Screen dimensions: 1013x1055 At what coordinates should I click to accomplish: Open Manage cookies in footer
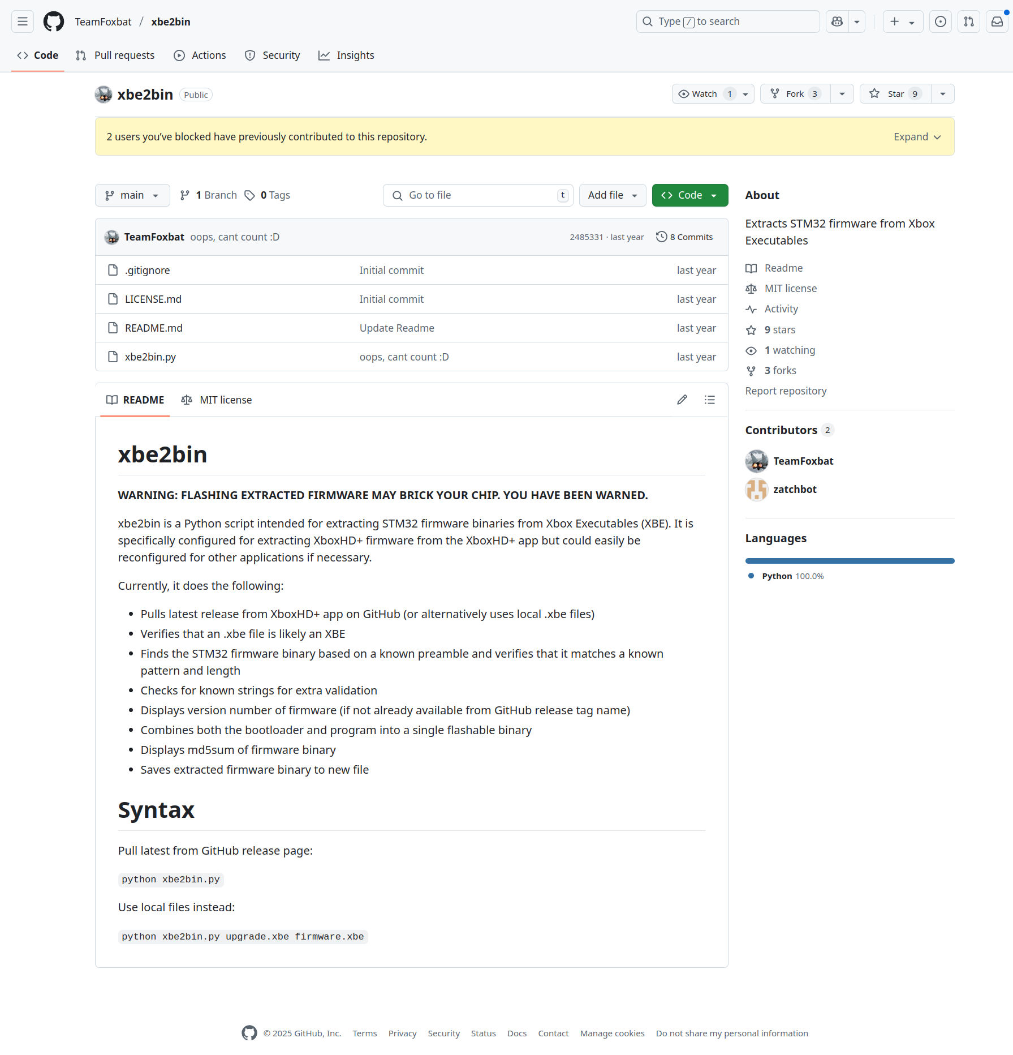point(613,1033)
